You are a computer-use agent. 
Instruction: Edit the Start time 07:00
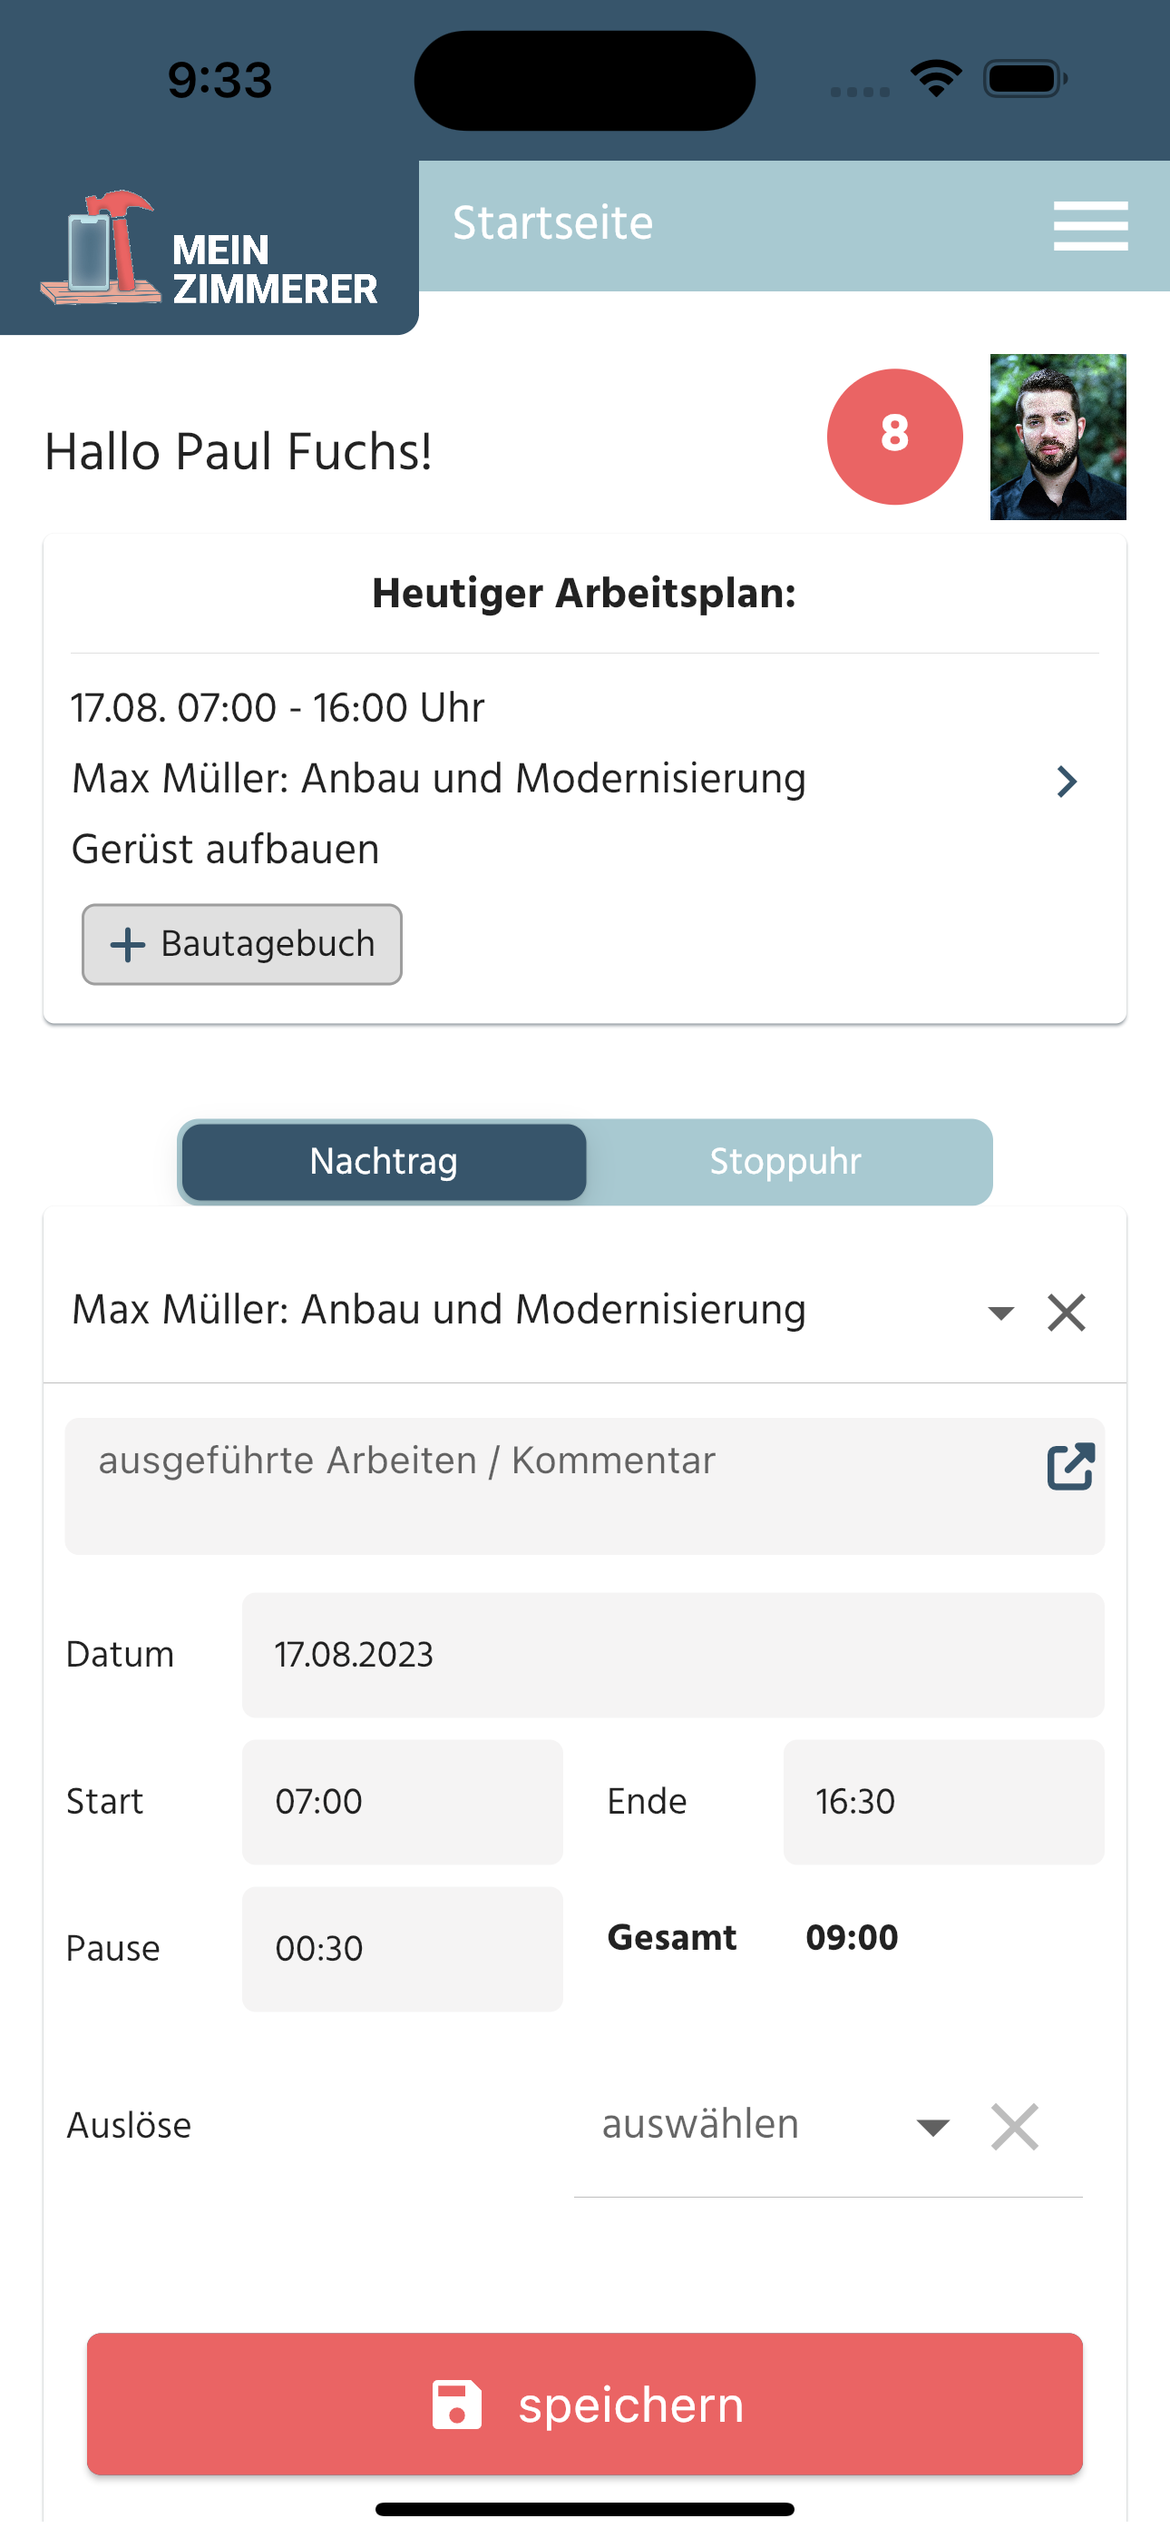coord(402,1801)
